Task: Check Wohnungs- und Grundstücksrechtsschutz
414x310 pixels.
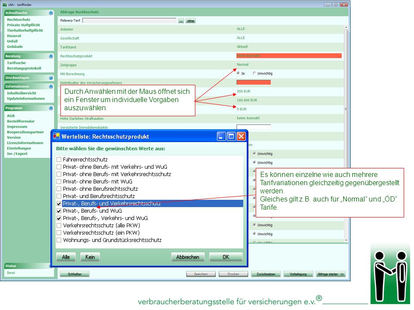Action: point(59,240)
